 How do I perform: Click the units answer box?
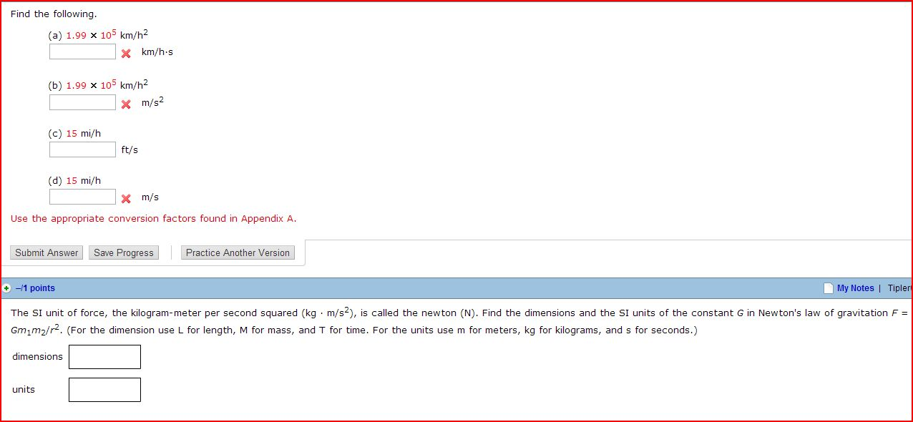tap(104, 390)
